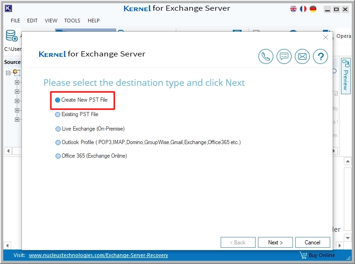
Task: Click right panel scroll up arrow
Action: tap(348, 161)
